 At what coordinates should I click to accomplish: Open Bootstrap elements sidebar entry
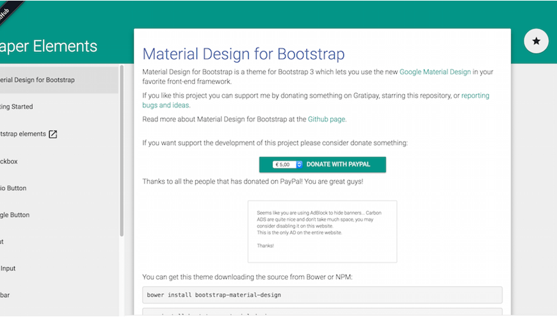23,134
